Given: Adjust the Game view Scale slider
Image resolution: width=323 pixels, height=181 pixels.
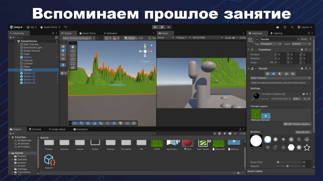Looking at the screenshot, I should [x=235, y=38].
